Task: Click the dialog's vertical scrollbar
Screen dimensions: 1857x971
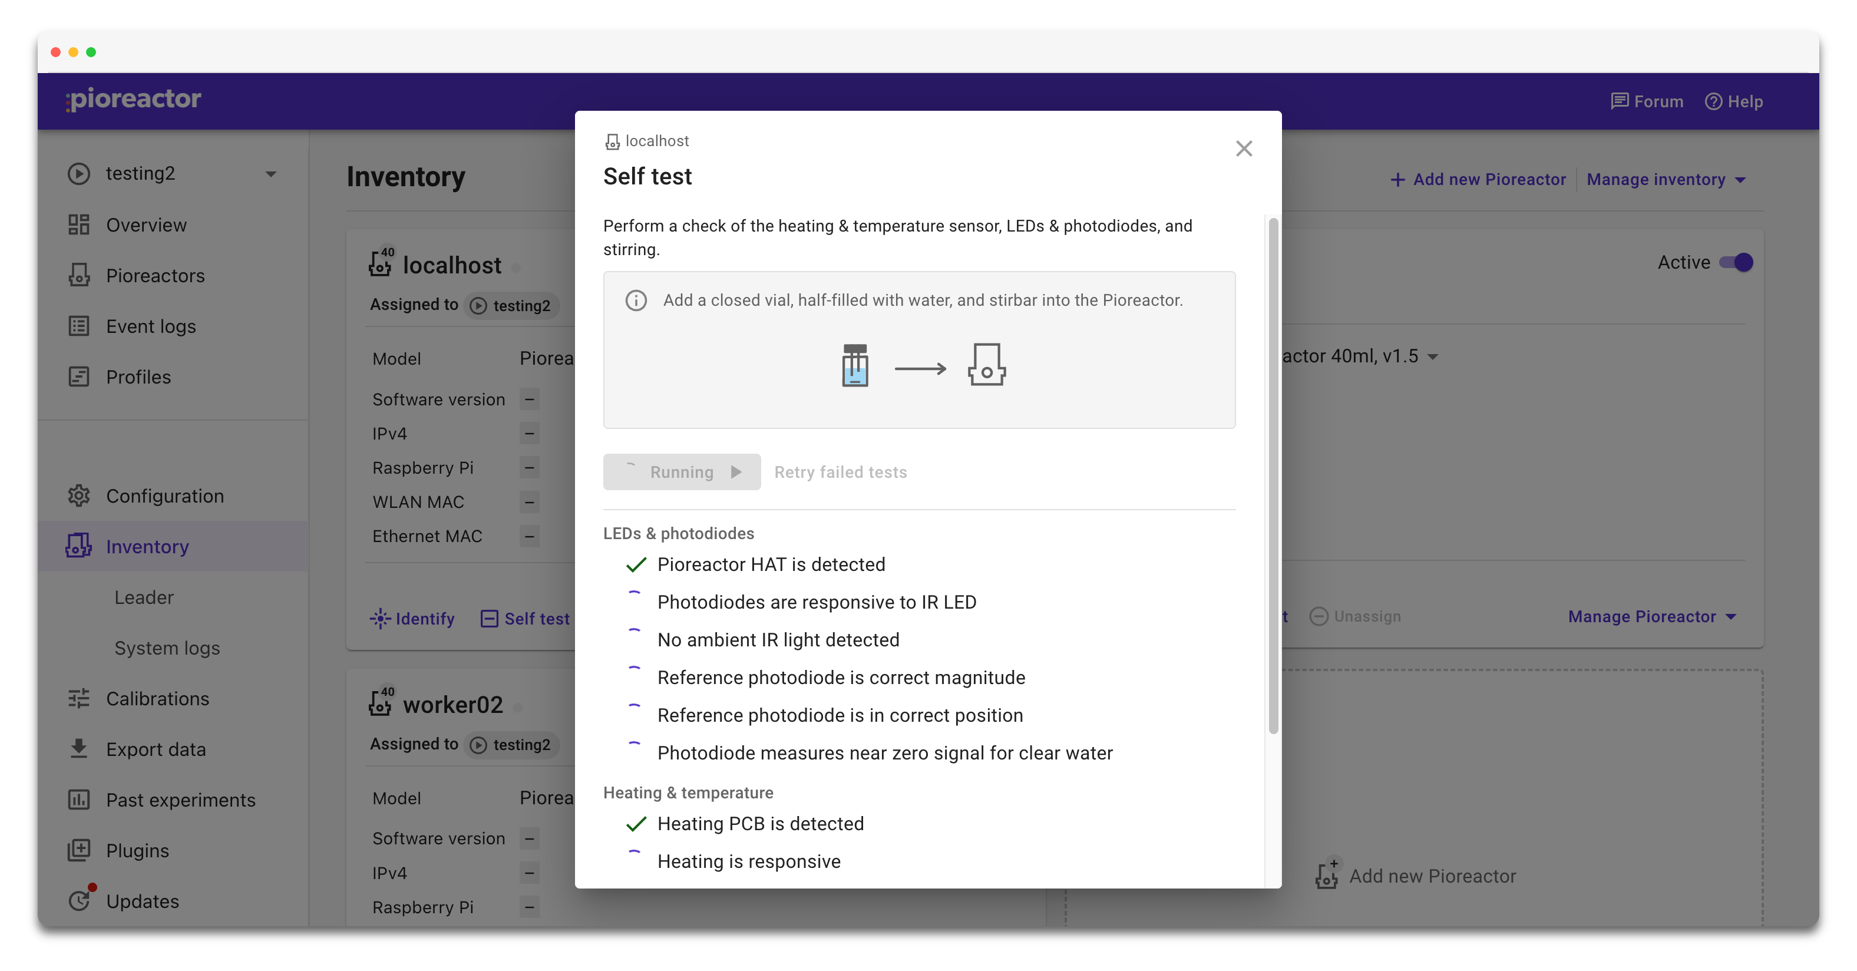Action: pos(1273,475)
